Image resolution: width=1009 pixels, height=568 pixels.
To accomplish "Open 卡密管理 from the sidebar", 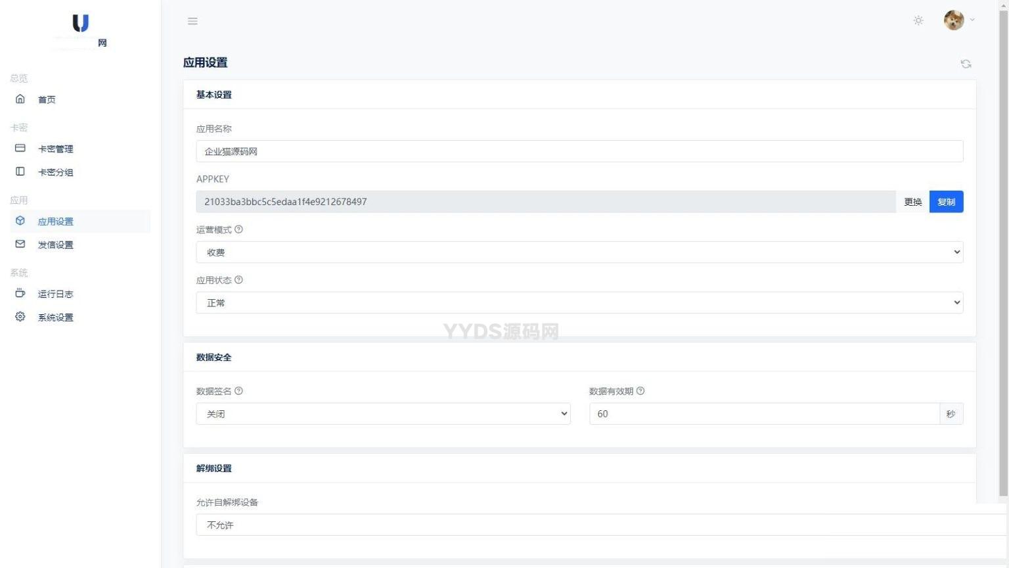I will click(x=55, y=149).
